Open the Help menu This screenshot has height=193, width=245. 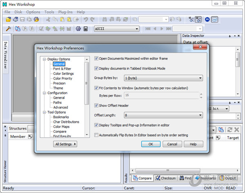tap(80, 12)
